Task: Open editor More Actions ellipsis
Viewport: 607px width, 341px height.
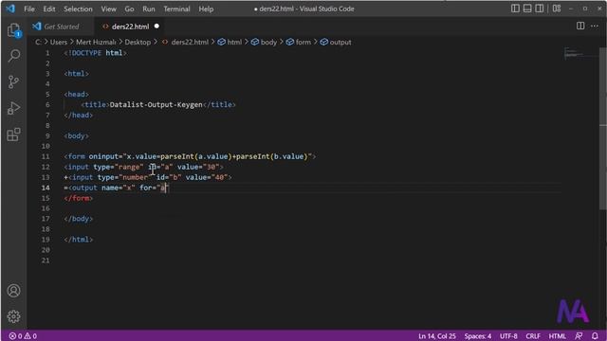Action: point(595,26)
